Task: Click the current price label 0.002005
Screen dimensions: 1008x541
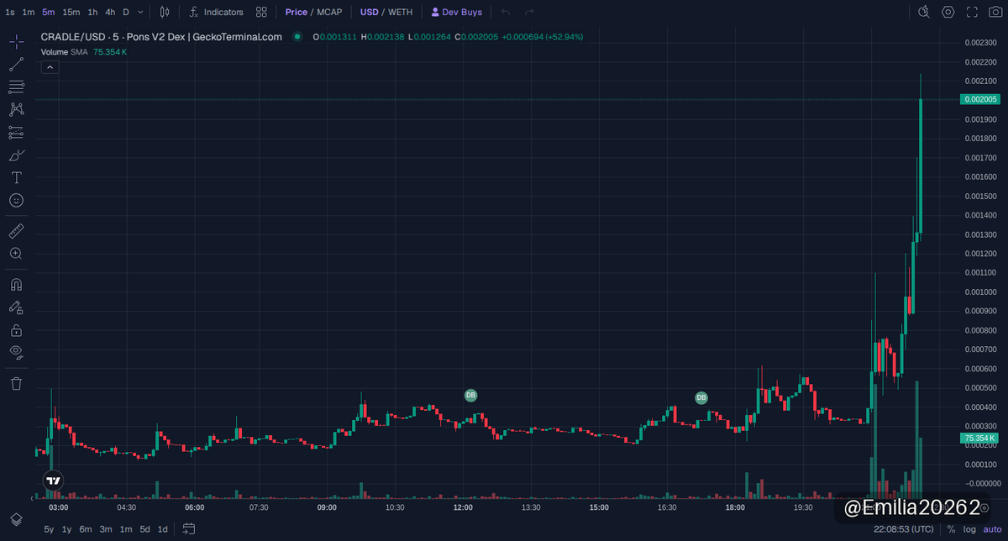Action: coord(980,99)
